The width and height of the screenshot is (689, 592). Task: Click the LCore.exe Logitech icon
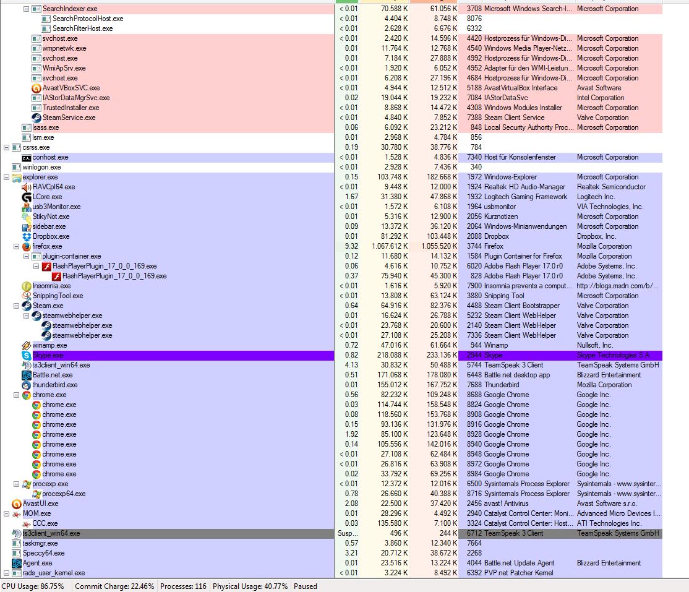(x=27, y=197)
